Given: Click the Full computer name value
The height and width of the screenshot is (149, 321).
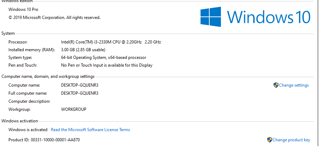Looking at the screenshot, I should point(79,93).
